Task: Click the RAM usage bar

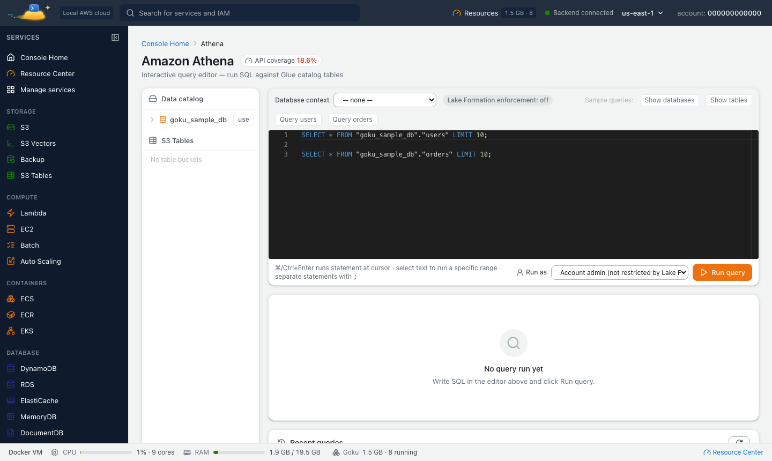Action: [239, 452]
